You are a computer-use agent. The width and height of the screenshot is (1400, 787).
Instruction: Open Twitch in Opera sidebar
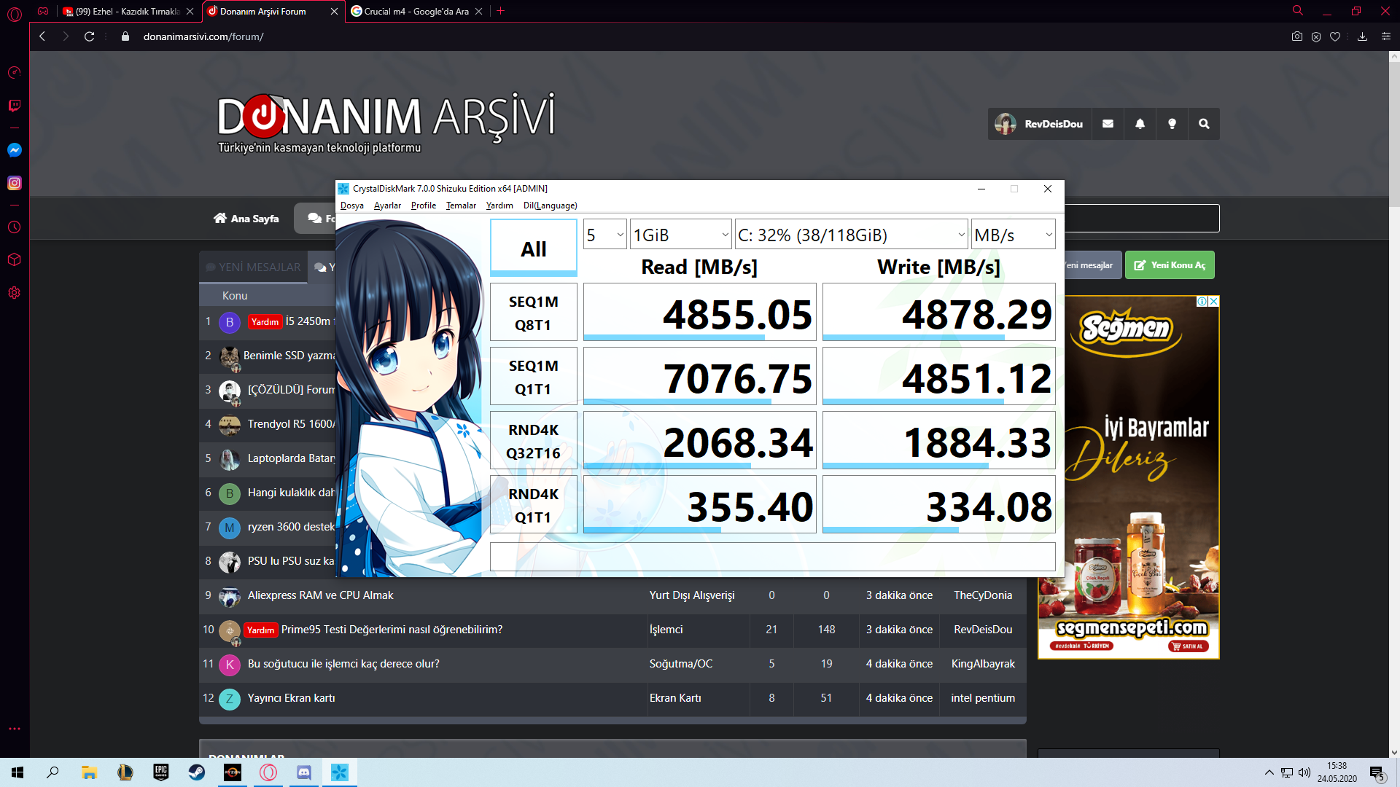[14, 106]
